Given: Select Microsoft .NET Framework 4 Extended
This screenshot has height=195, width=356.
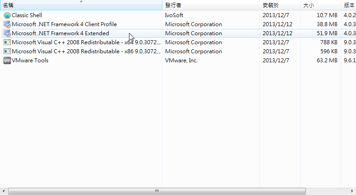Looking at the screenshot, I should click(60, 33).
